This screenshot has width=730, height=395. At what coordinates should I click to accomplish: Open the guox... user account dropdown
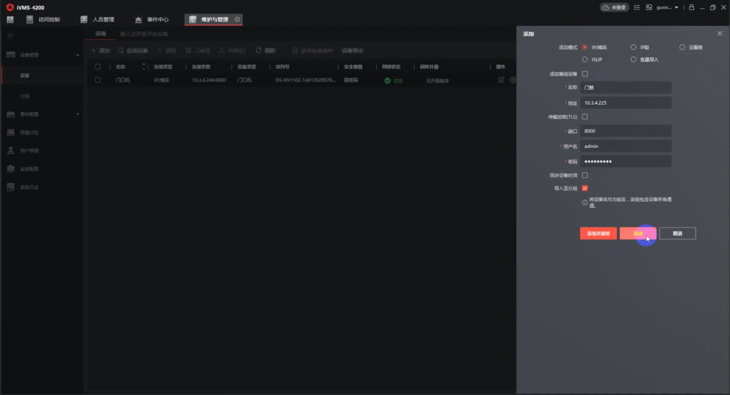[667, 7]
